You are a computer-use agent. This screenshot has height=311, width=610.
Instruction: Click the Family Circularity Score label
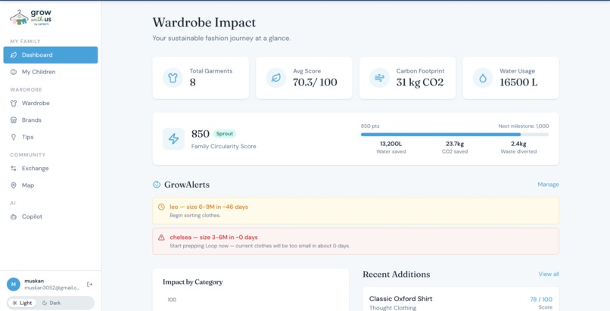coord(224,146)
